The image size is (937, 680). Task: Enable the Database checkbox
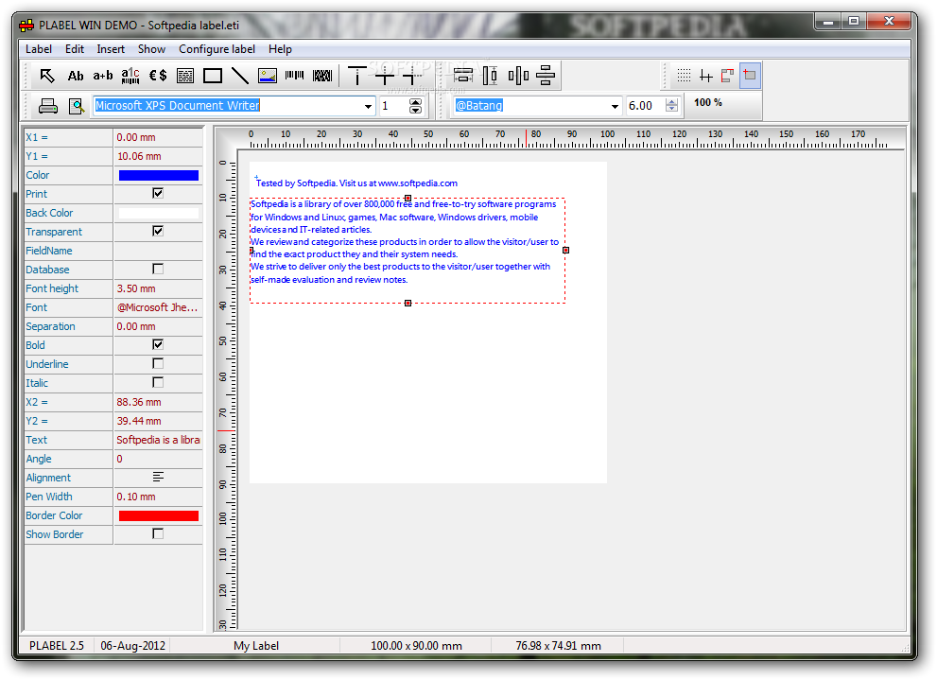click(x=158, y=269)
